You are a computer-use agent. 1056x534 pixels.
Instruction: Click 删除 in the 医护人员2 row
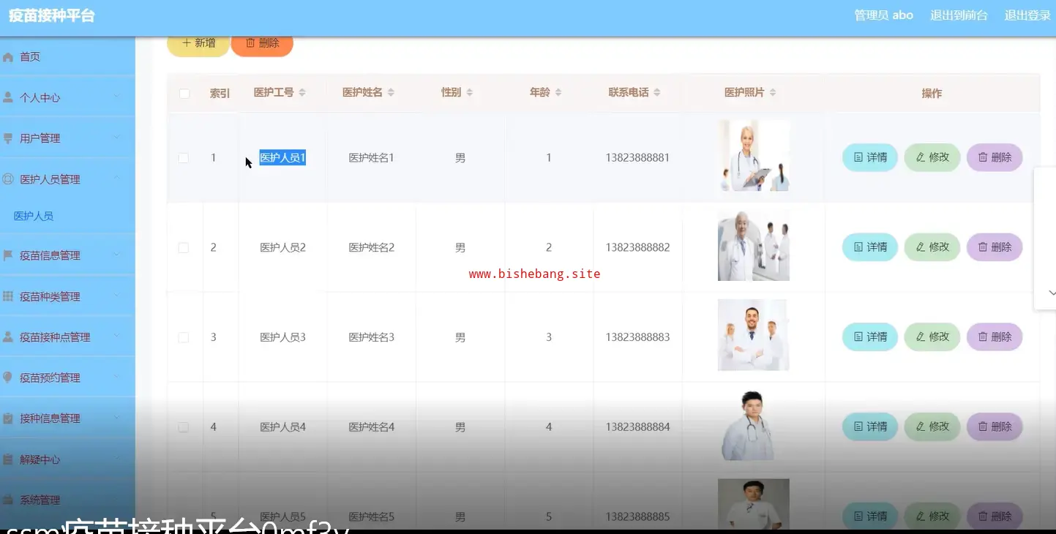995,247
